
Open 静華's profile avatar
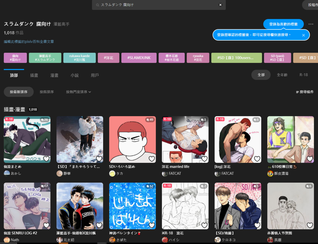pyautogui.click(x=59, y=173)
